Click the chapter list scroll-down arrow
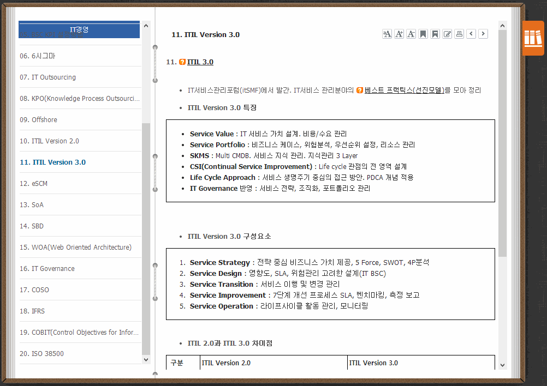 146,359
